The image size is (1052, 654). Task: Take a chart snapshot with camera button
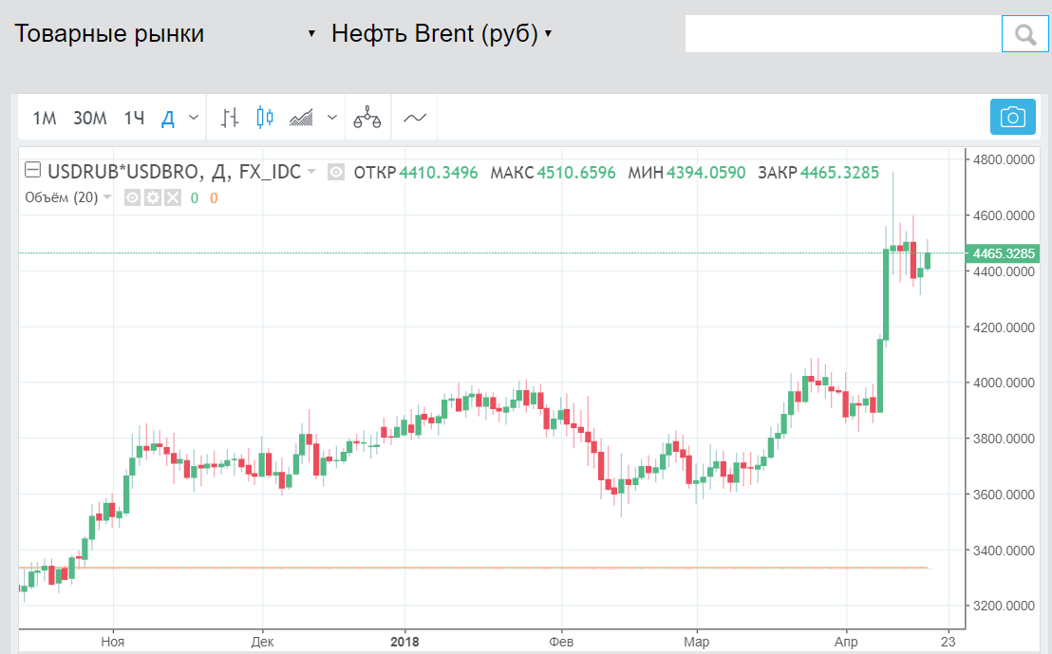(x=1013, y=117)
